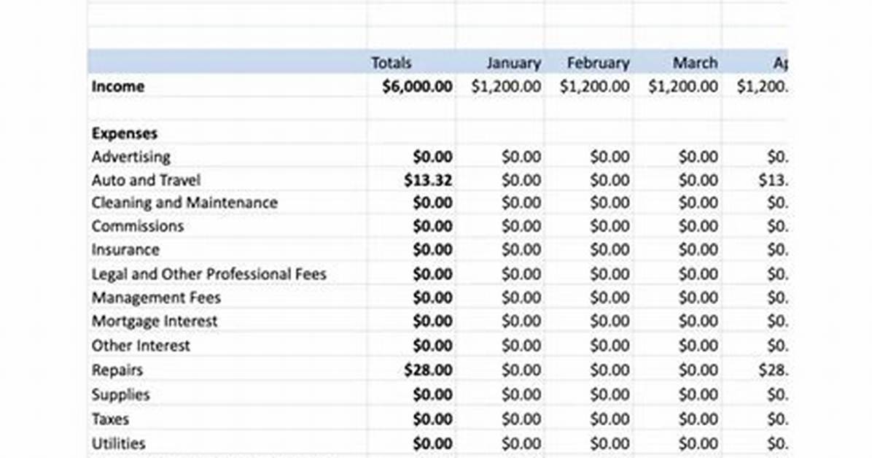Select Auto and Travel total $13.32
The image size is (872, 458).
[428, 180]
